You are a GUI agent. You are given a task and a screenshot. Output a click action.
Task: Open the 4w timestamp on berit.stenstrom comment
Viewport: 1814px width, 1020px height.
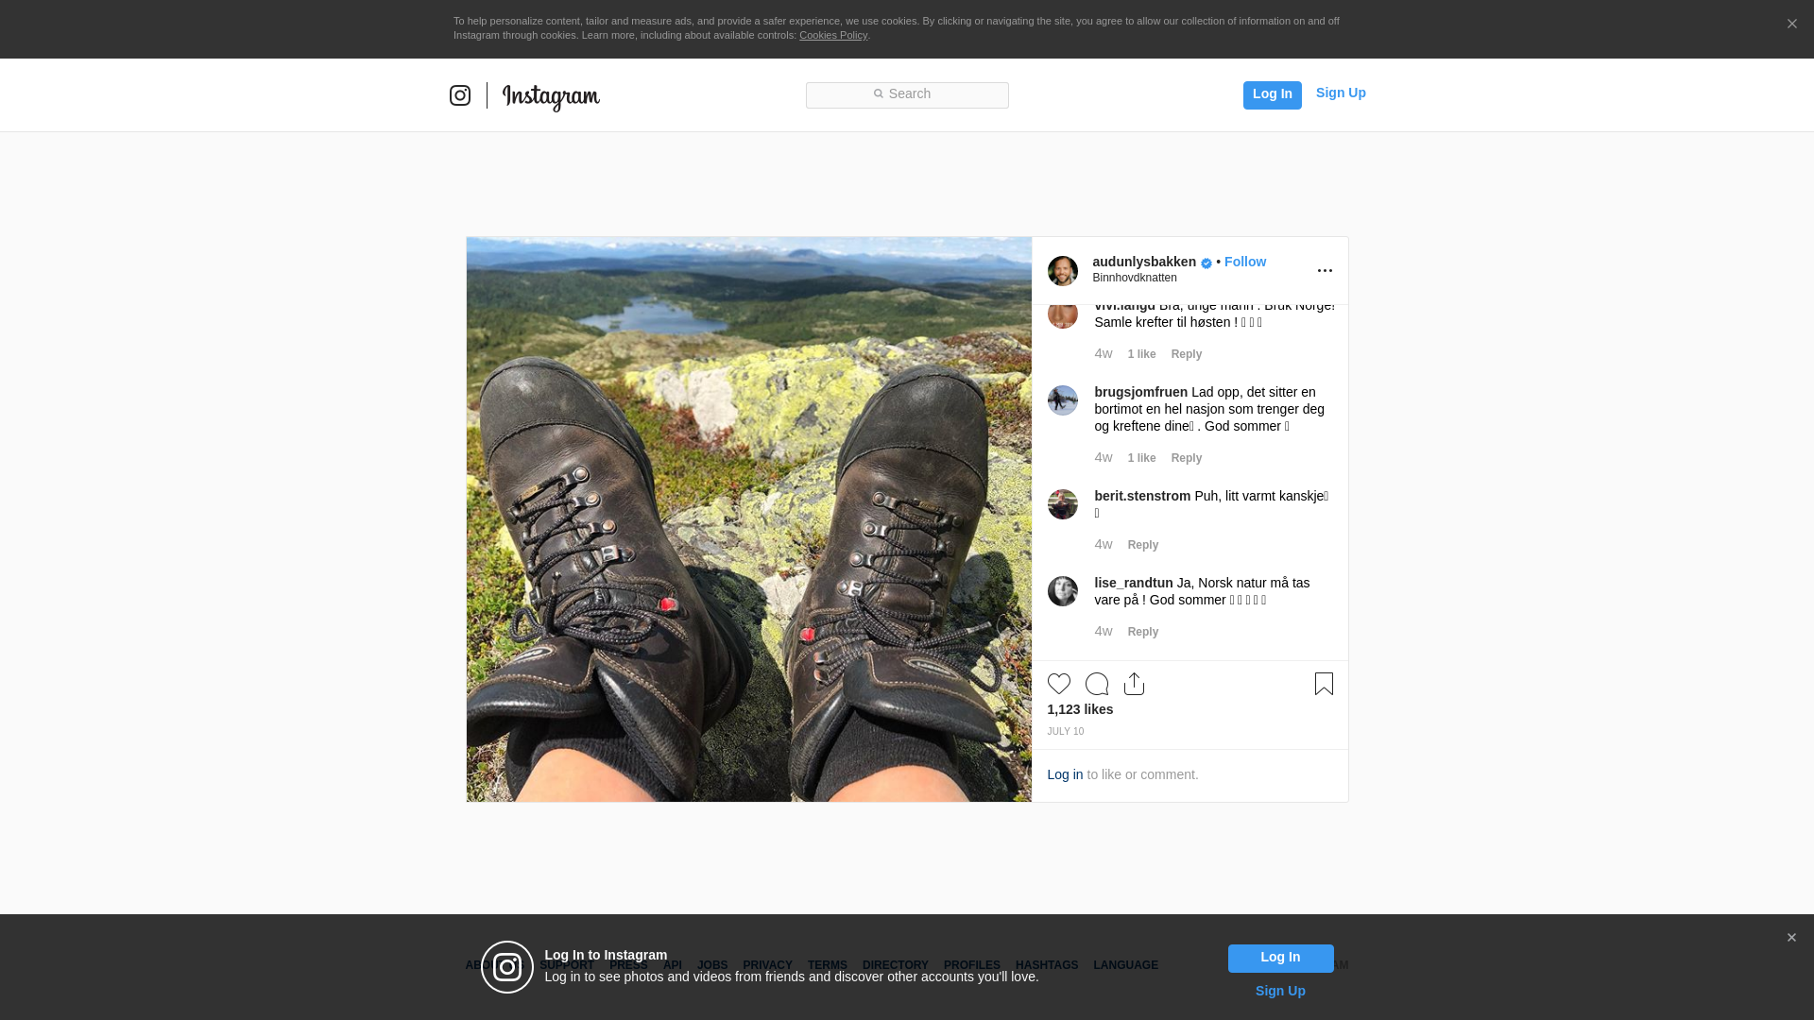pyautogui.click(x=1104, y=545)
